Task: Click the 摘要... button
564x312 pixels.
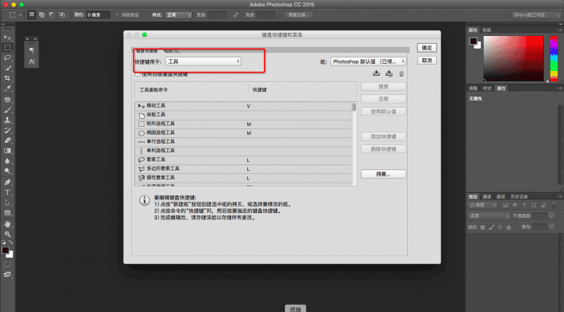Action: point(383,174)
